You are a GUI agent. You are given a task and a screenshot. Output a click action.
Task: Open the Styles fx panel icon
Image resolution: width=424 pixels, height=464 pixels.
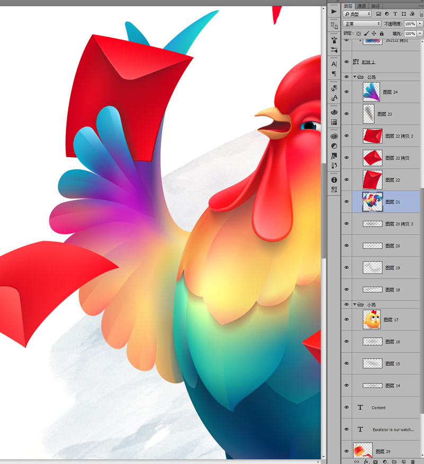coord(334,156)
